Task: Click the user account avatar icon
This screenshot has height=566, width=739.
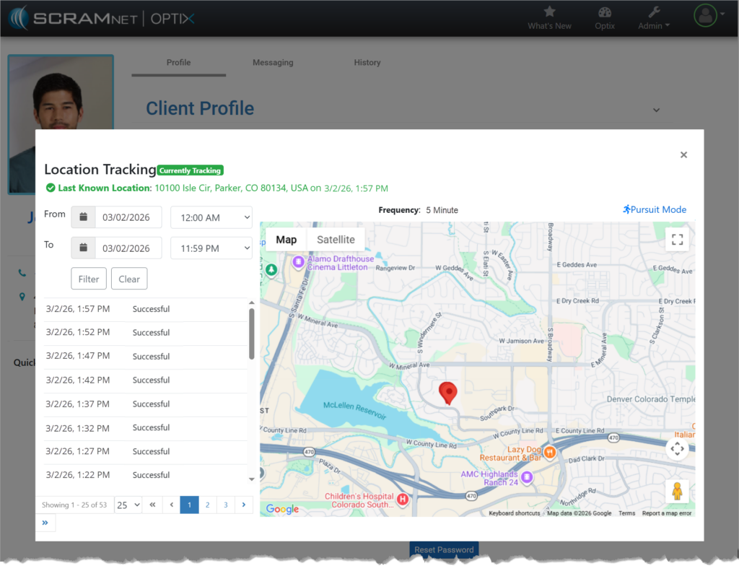Action: tap(704, 16)
